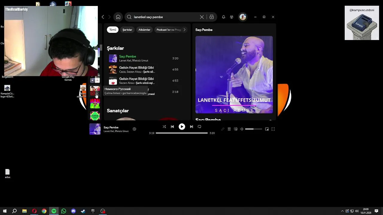This screenshot has height=215, width=383.
Task: Open the Немного Русский playlist in the sidebar
Action: (95, 91)
